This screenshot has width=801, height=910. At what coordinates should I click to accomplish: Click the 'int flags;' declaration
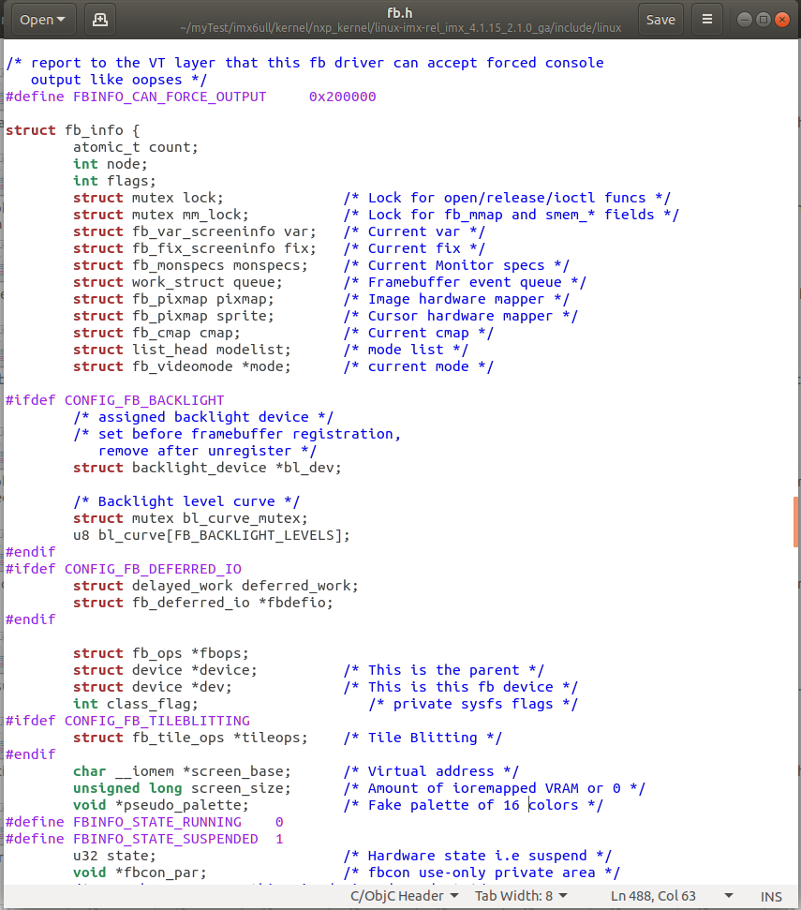click(114, 181)
